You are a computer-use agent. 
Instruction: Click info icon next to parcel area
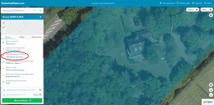pyautogui.click(x=21, y=63)
